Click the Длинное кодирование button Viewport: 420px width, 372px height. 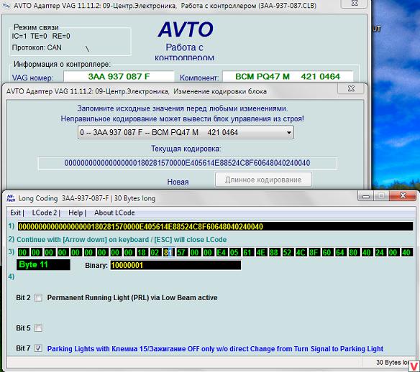[x=263, y=180]
